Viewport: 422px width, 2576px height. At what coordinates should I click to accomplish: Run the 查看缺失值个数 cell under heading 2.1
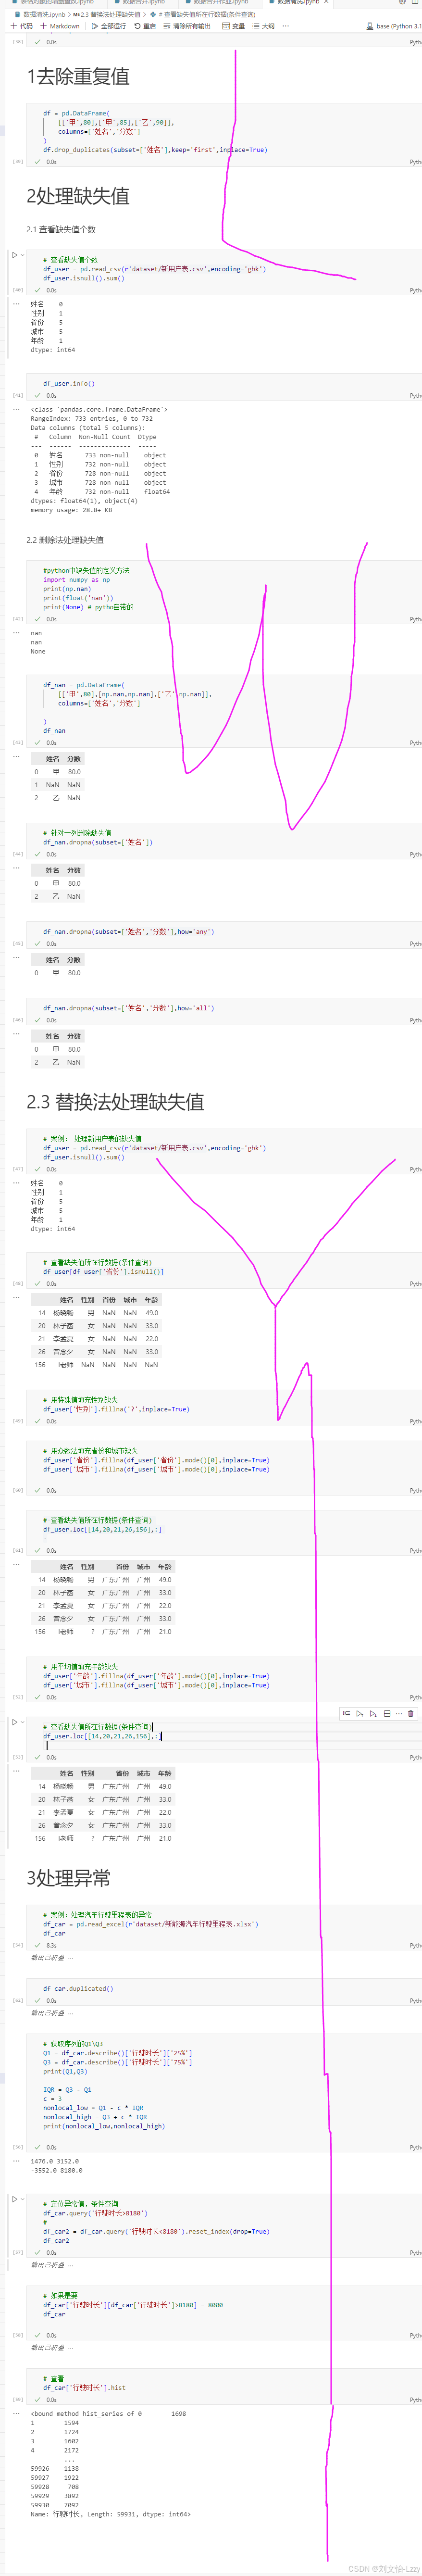pos(15,255)
